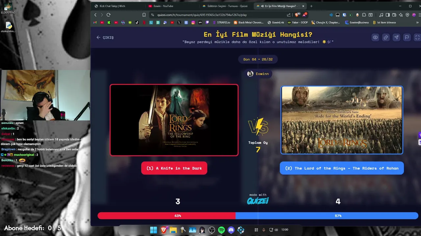Viewport: 421px width, 236px height.
Task: Open the Brave Wallet icon
Action: coord(394,15)
